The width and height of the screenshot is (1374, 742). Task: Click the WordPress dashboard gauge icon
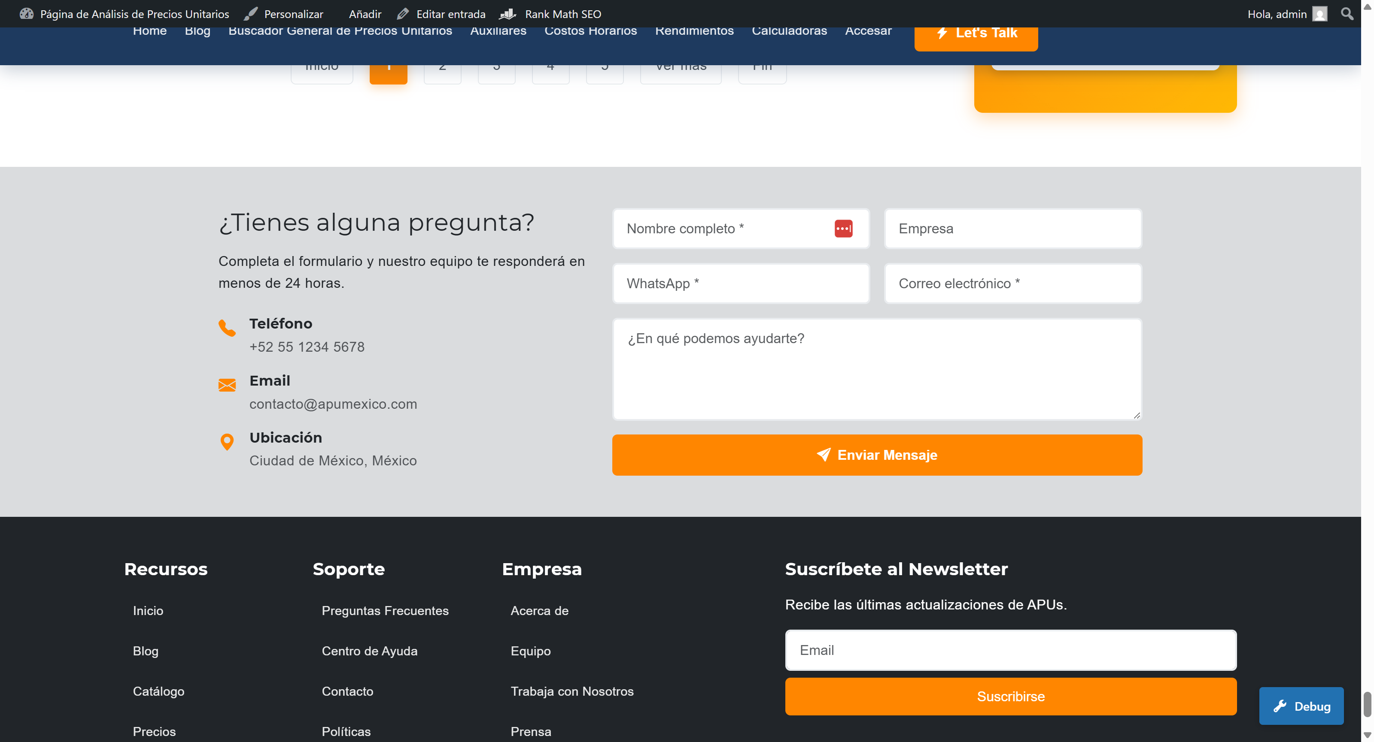coord(26,14)
